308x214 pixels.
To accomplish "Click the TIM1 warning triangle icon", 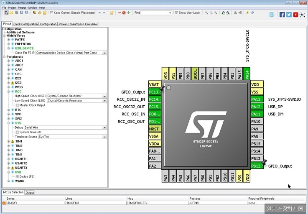I will (13, 142).
